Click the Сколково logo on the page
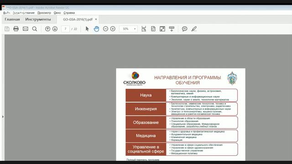The image size is (292, 164). [x=135, y=78]
